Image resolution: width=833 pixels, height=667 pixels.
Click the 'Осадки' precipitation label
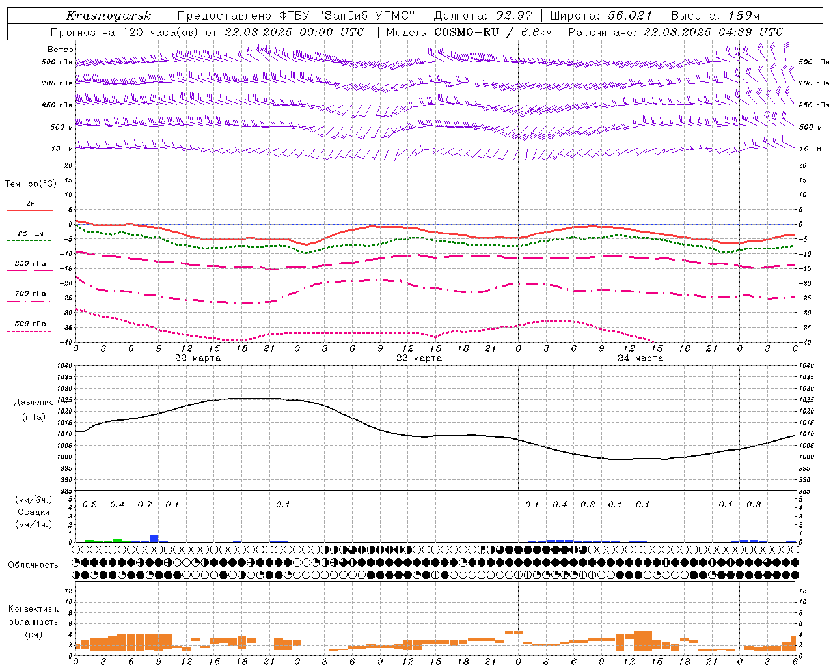point(34,512)
